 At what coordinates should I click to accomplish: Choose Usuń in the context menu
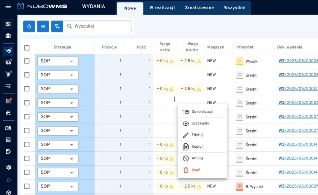click(x=196, y=170)
